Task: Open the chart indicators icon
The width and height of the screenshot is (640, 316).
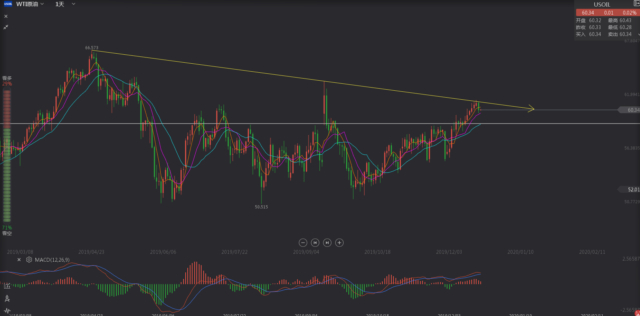Action: (7, 286)
